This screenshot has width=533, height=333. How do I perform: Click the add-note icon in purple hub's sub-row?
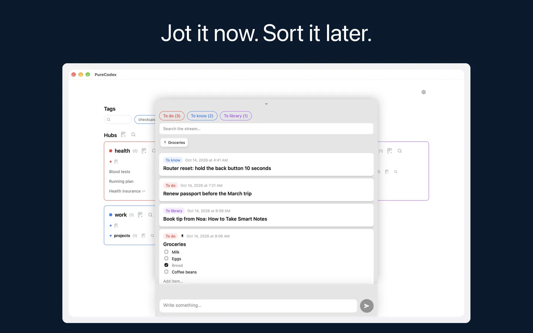tap(387, 172)
